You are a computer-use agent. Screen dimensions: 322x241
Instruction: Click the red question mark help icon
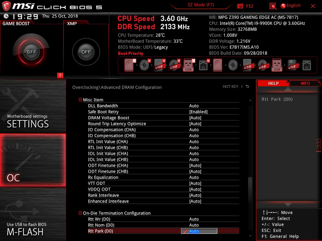60,75
